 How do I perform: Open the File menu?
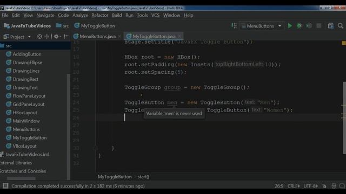point(5,15)
